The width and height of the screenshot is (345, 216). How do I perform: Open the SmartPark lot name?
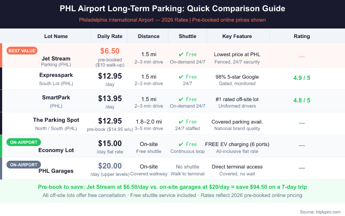click(x=56, y=98)
